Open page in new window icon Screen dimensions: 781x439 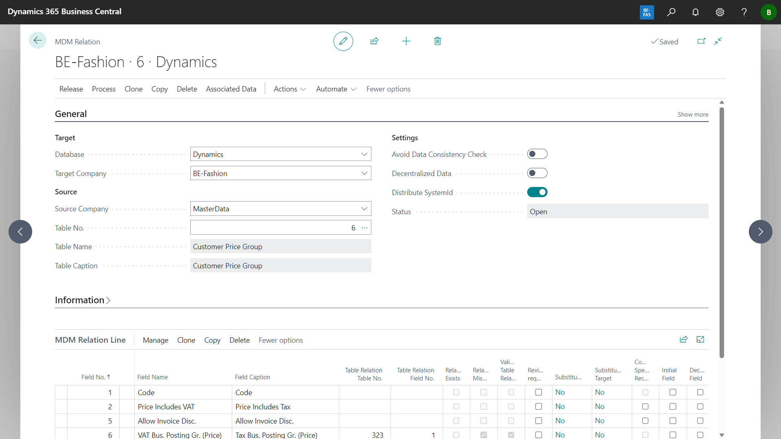coord(701,41)
